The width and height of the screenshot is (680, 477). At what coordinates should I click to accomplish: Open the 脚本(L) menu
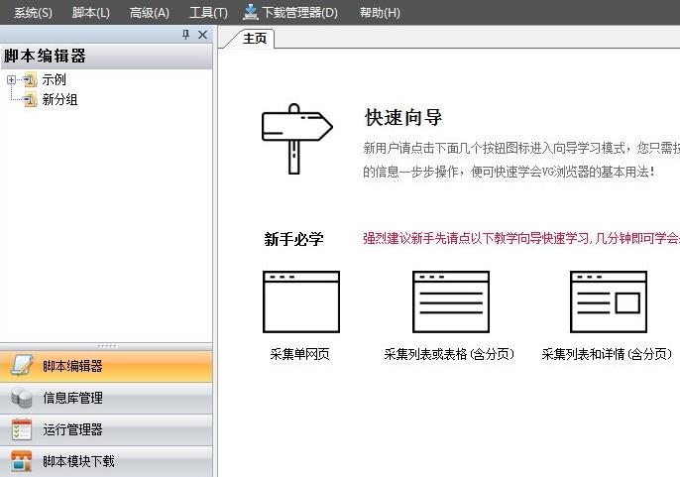pyautogui.click(x=91, y=13)
